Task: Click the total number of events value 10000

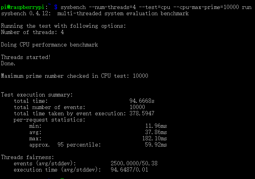Action: tap(137, 107)
